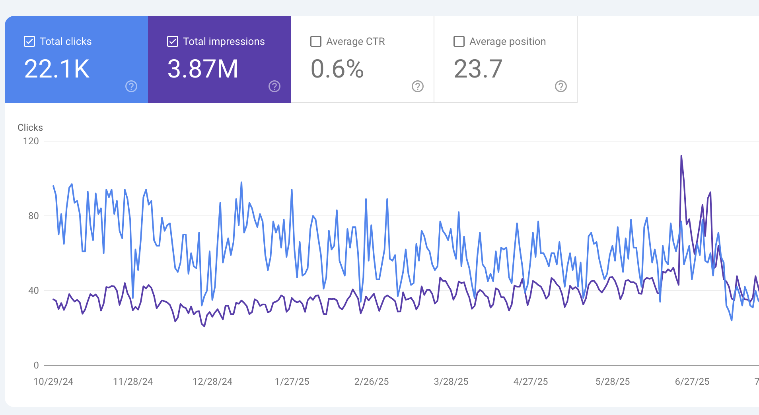759x415 pixels.
Task: Select the 0.6% average CTR value
Action: [x=337, y=69]
